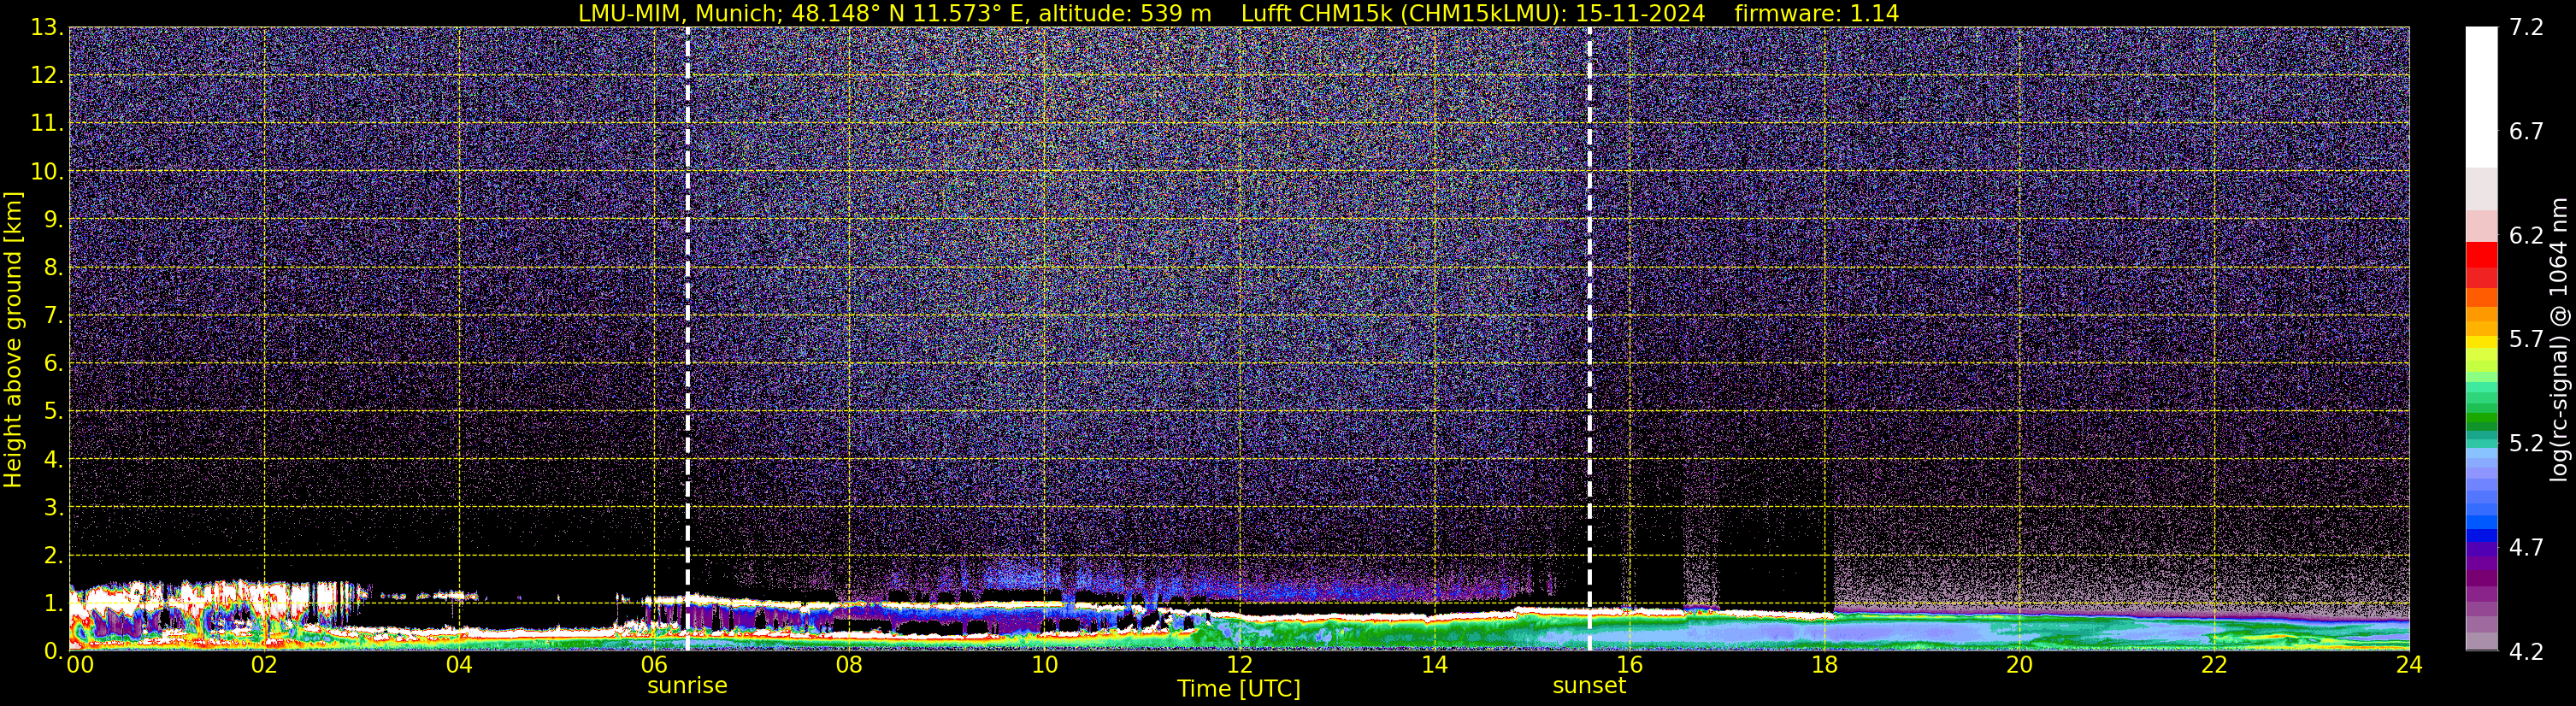Click the "sunrise" label below the time axis

click(x=687, y=686)
